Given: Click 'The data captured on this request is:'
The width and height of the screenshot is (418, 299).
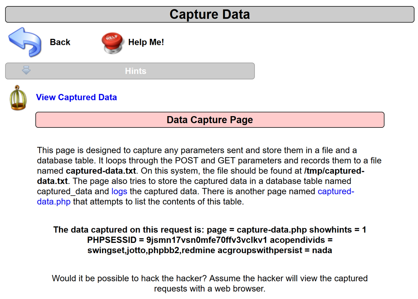Looking at the screenshot, I should pos(129,230).
